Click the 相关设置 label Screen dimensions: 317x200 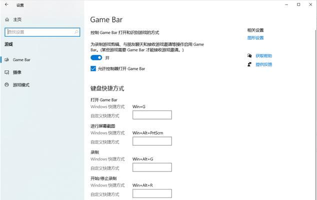(255, 30)
